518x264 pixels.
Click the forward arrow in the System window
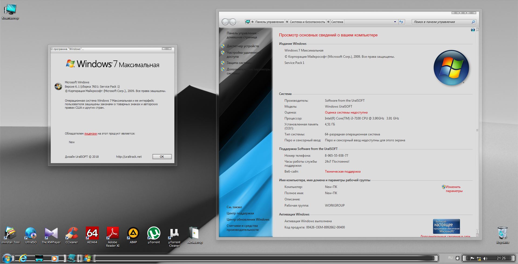pyautogui.click(x=233, y=22)
